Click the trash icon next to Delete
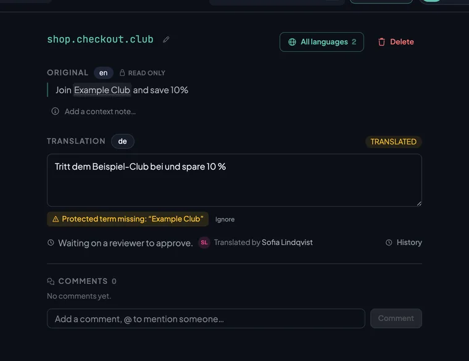The height and width of the screenshot is (361, 469). (381, 42)
